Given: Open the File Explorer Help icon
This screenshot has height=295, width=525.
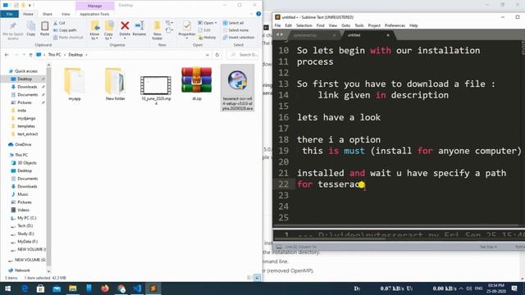Looking at the screenshot, I should [258, 14].
